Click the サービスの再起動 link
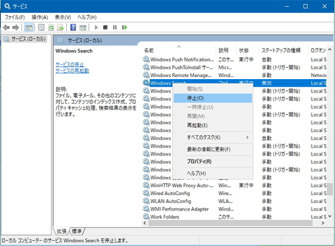Image resolution: width=335 pixels, height=246 pixels. tap(72, 71)
